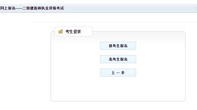The image size is (197, 110).
Task: Go back with the 上一步 button
Action: coord(118,73)
